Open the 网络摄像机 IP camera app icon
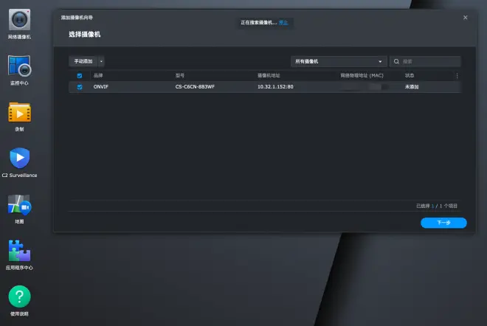Image resolution: width=487 pixels, height=326 pixels. (x=19, y=20)
